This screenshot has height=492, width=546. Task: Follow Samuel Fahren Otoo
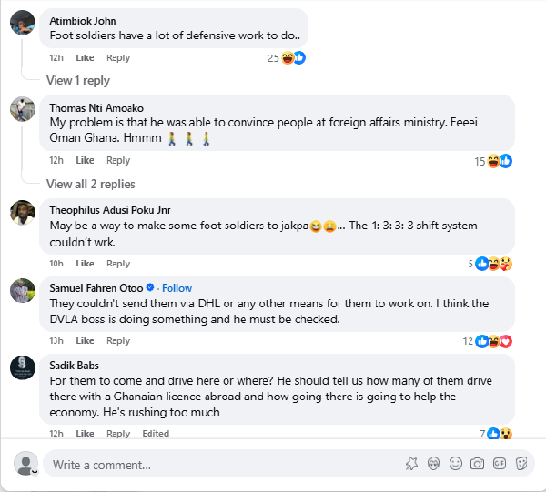177,288
